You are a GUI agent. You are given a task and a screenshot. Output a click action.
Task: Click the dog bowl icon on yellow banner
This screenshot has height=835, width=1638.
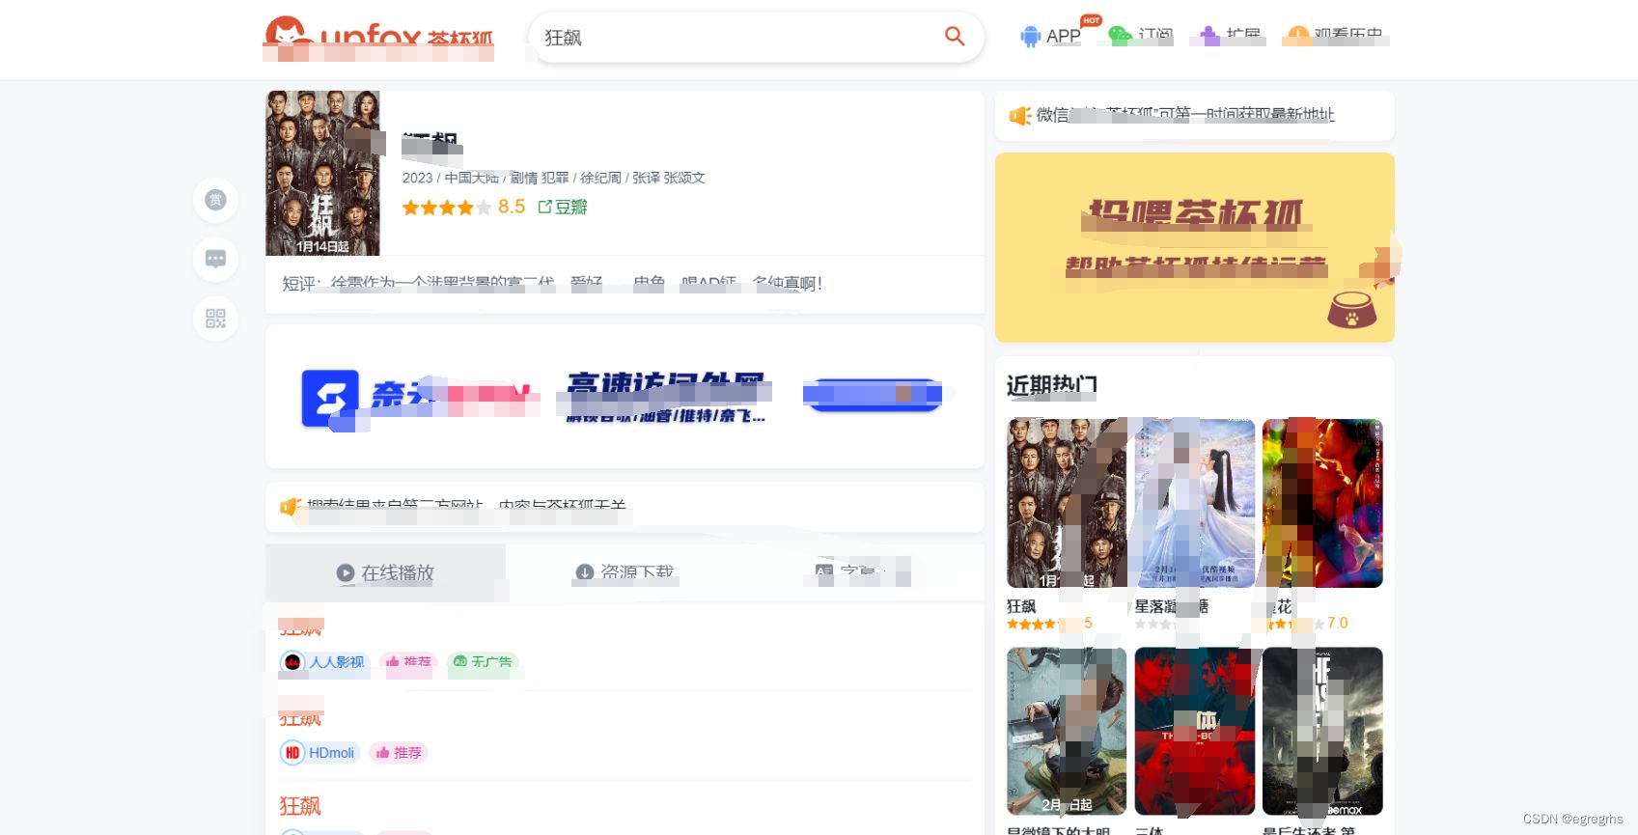click(x=1352, y=311)
